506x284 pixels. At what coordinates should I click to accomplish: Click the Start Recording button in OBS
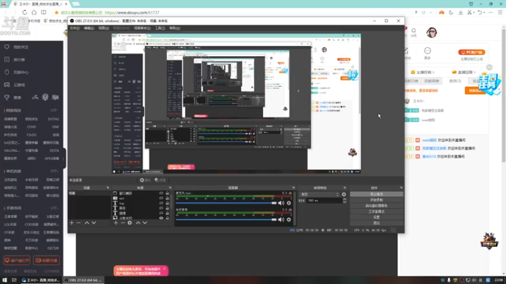tap(376, 200)
